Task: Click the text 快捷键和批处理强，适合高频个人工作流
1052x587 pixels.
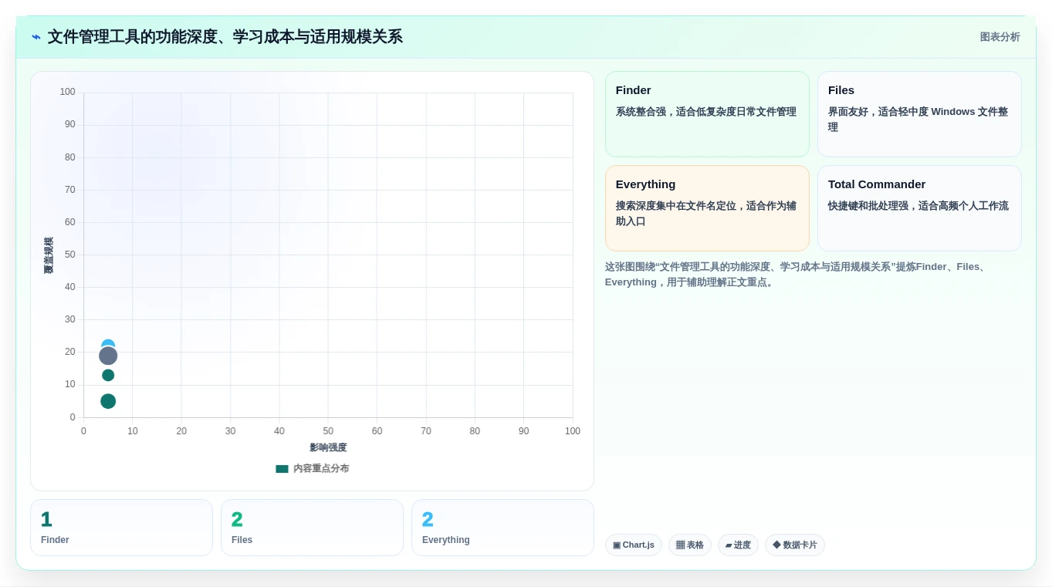Action: point(918,206)
